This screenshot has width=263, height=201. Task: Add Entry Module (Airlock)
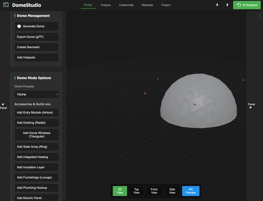point(36,112)
